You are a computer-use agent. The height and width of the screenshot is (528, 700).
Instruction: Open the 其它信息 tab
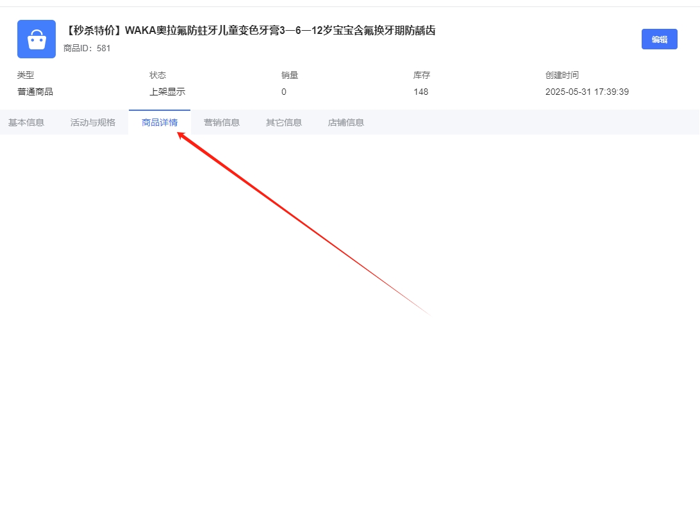[284, 122]
